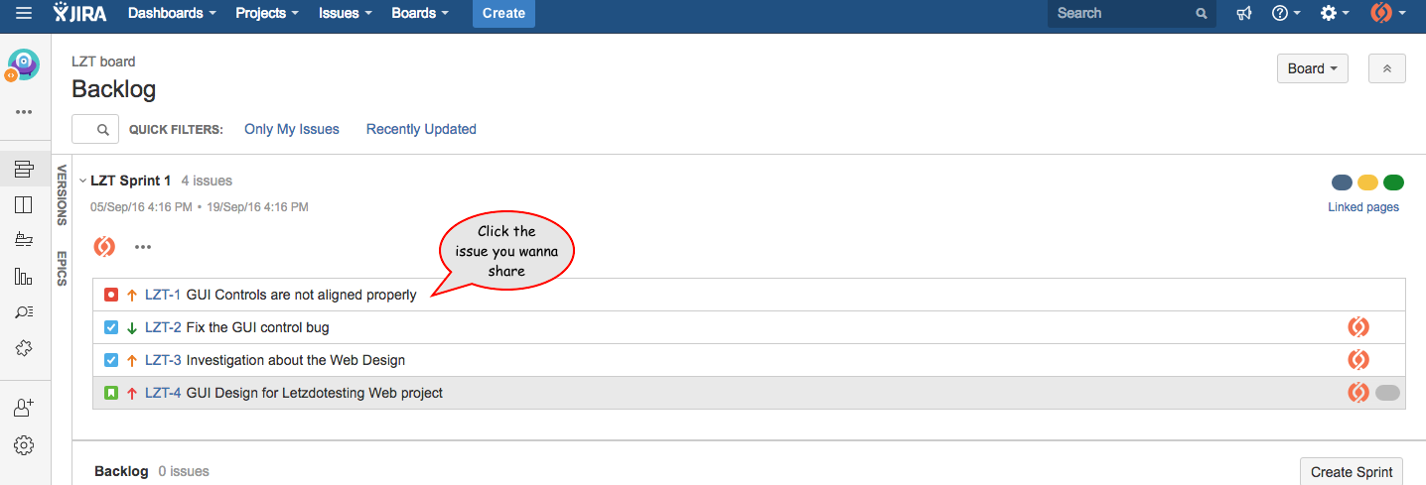This screenshot has height=485, width=1426.
Task: Click the Create button
Action: click(x=503, y=14)
